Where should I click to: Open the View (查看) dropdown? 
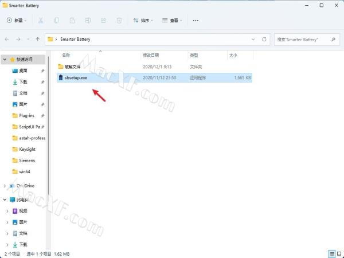[x=172, y=21]
